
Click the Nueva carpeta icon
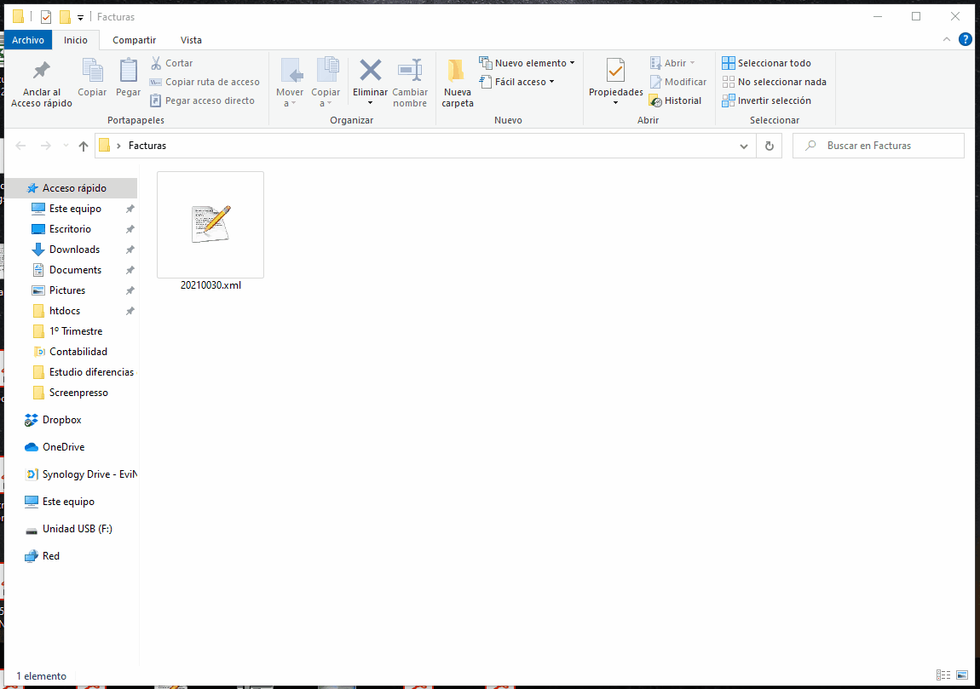pyautogui.click(x=457, y=72)
